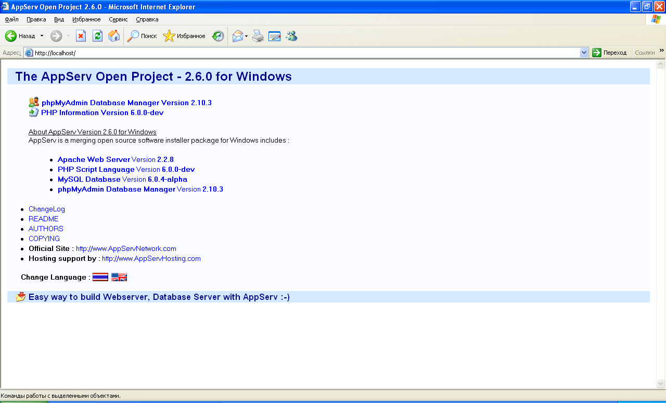Click the MySQL version 6.0.4-alpha text
Image resolution: width=666 pixels, height=403 pixels.
[168, 179]
